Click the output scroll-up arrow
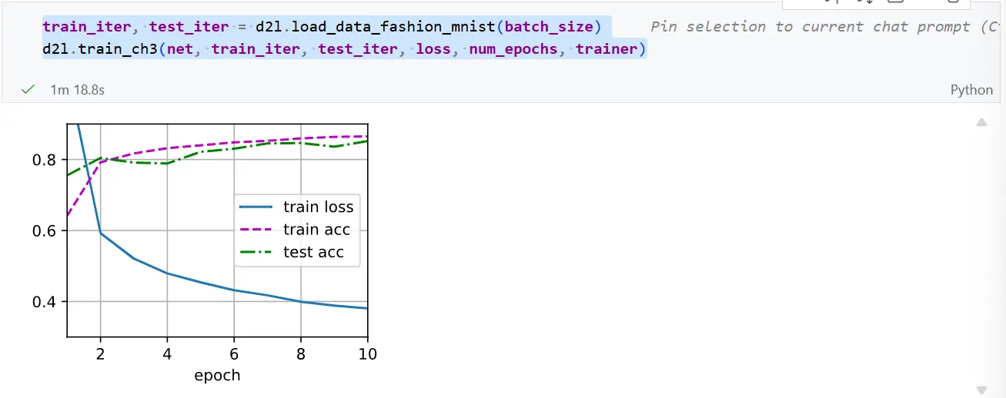This screenshot has height=398, width=1006. pyautogui.click(x=981, y=123)
